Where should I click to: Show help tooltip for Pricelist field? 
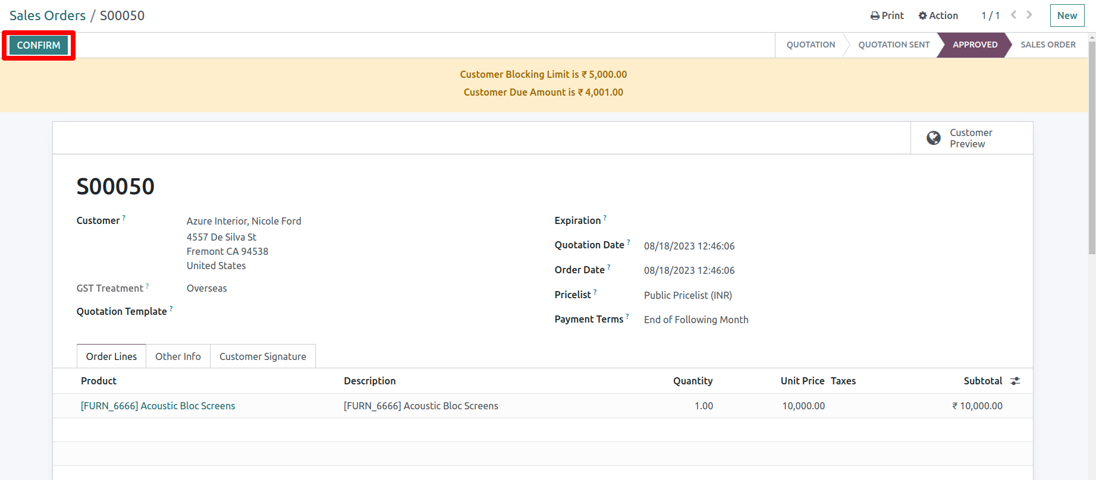(595, 292)
